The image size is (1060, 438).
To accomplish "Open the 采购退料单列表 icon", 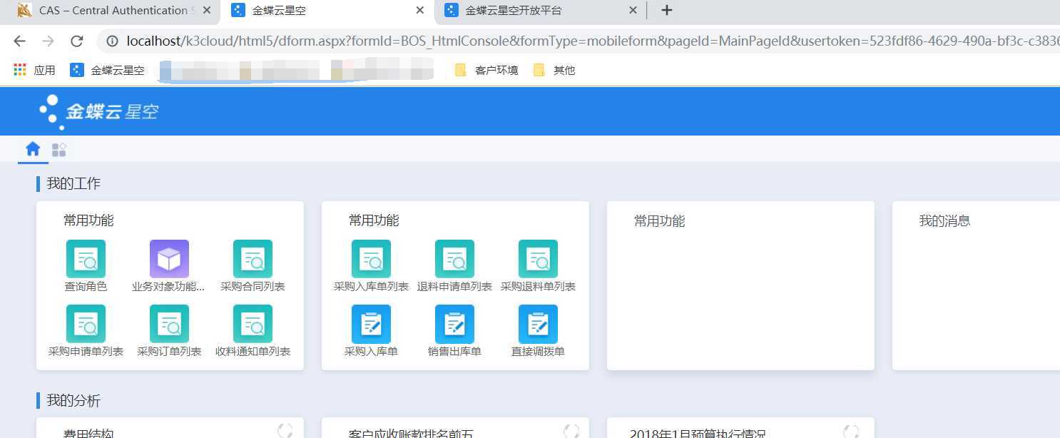I will 538,258.
